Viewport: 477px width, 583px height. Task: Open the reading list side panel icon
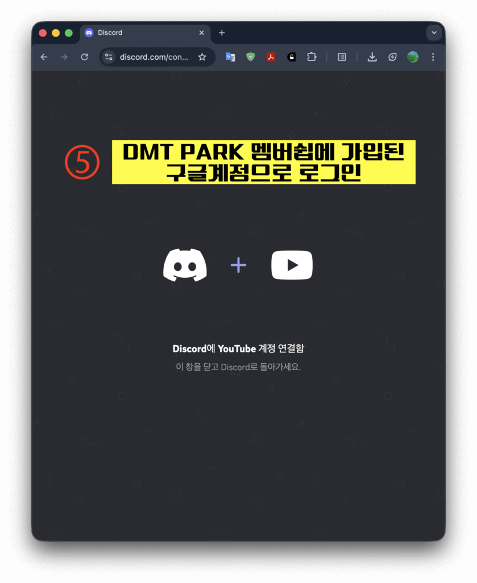click(x=342, y=57)
